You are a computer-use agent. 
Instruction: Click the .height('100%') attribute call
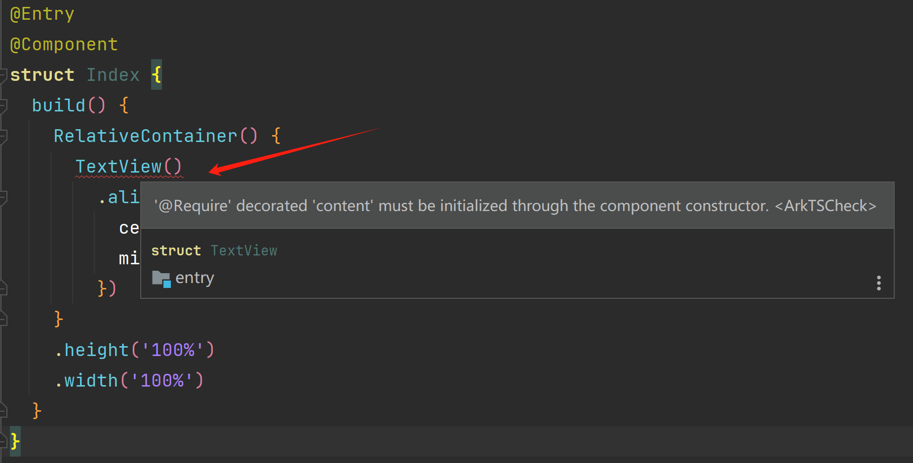pyautogui.click(x=134, y=350)
